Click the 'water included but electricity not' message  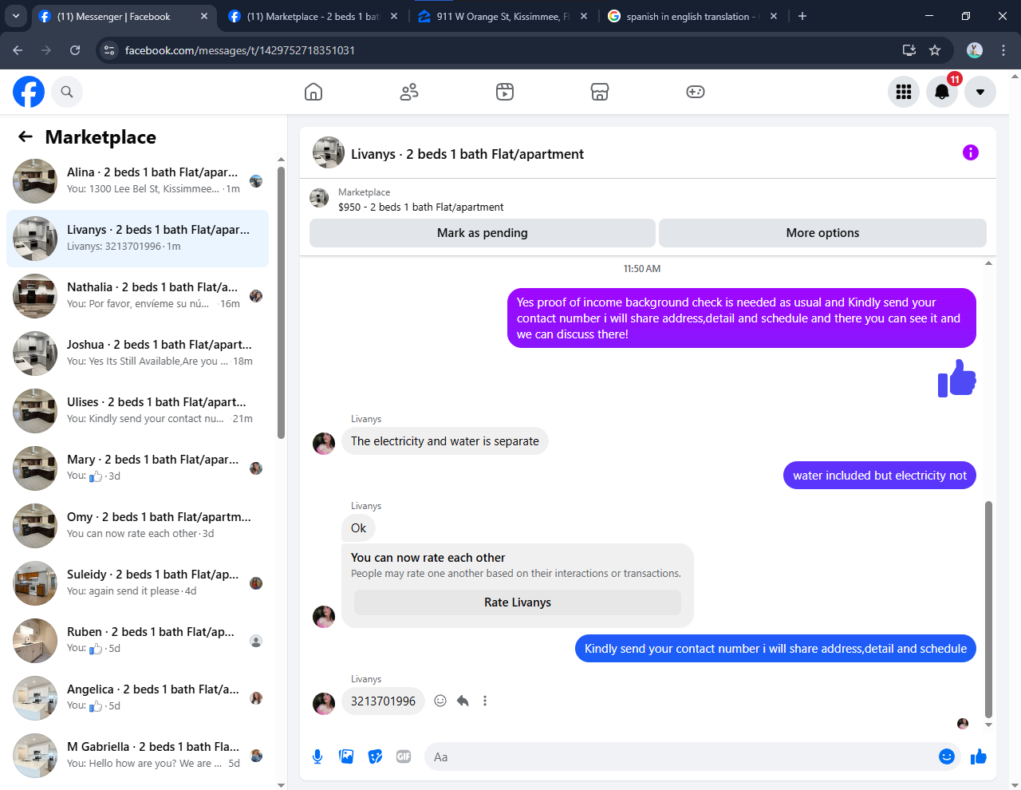[880, 476]
